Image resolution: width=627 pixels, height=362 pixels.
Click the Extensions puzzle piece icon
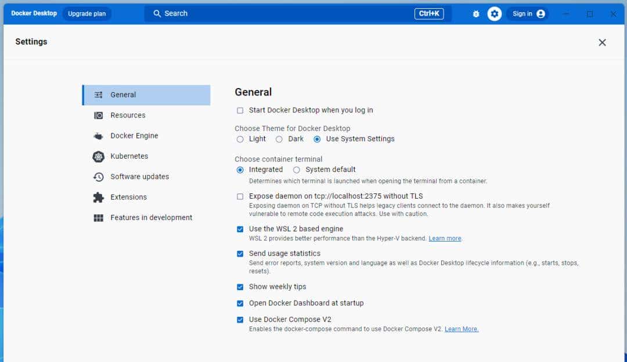(98, 197)
